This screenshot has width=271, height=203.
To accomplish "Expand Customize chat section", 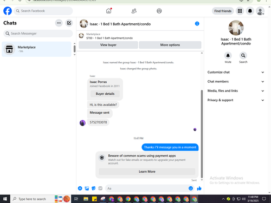I will tap(236, 72).
